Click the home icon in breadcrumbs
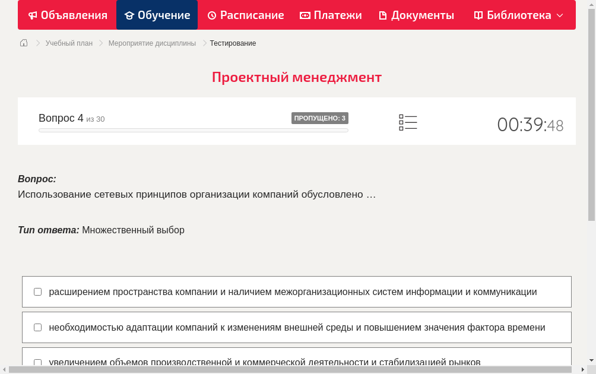Viewport: 596px width, 374px height. point(24,43)
